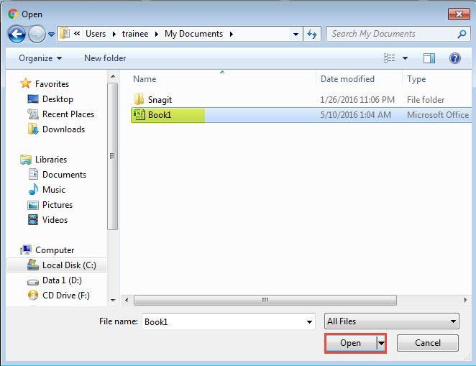Open the address bar history dropdown
This screenshot has height=366, width=476.
pyautogui.click(x=296, y=35)
